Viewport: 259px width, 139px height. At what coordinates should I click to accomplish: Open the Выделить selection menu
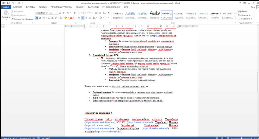(x=245, y=19)
